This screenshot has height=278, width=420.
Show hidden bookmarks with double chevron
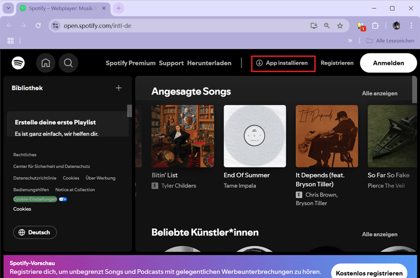tap(350, 41)
